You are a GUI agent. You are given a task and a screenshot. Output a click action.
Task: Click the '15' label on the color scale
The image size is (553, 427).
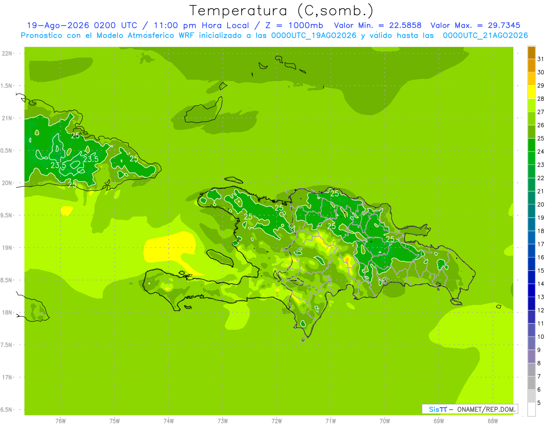tap(541, 271)
